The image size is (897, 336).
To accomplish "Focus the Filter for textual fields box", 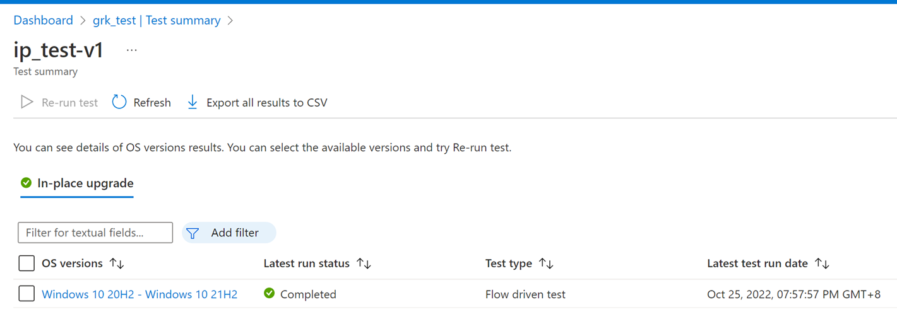I will (x=95, y=233).
